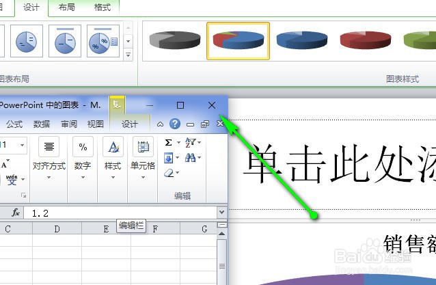436x285 pixels.
Task: Minimize the Excel ribbon with caret icon
Action: click(x=160, y=124)
